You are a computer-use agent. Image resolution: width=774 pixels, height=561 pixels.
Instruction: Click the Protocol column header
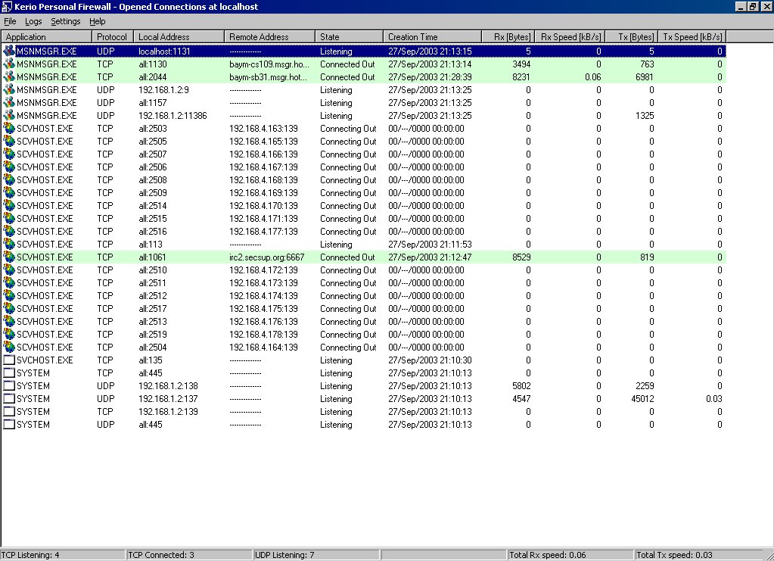pos(113,36)
